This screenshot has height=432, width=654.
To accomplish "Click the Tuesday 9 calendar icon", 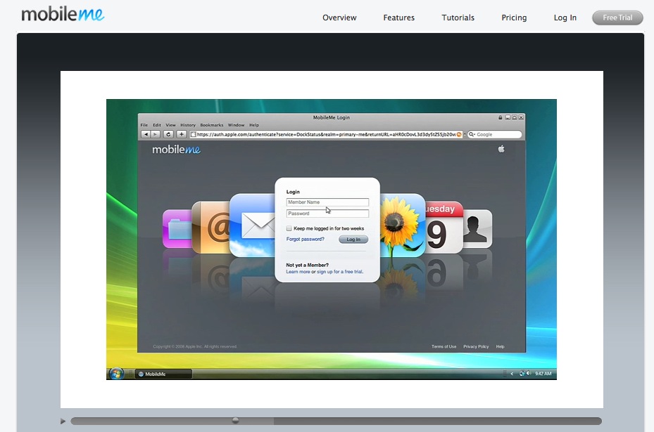I will pyautogui.click(x=444, y=227).
